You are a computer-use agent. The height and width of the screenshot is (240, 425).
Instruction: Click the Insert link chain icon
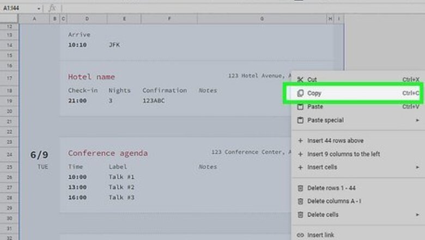(x=300, y=235)
